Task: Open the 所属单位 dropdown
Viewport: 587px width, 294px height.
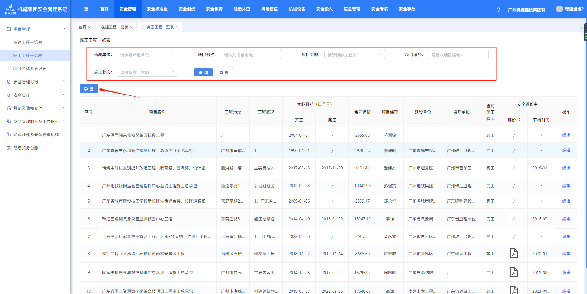Action: pyautogui.click(x=147, y=55)
